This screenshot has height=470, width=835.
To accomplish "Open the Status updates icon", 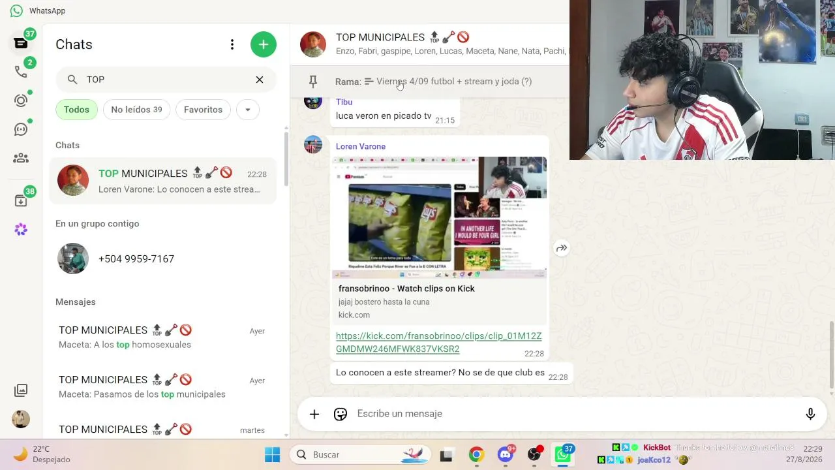I will [x=21, y=101].
